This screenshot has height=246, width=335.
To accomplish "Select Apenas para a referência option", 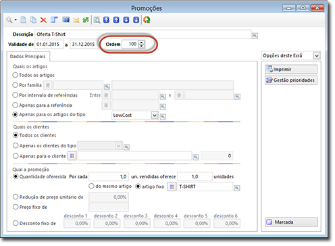I will click(15, 105).
